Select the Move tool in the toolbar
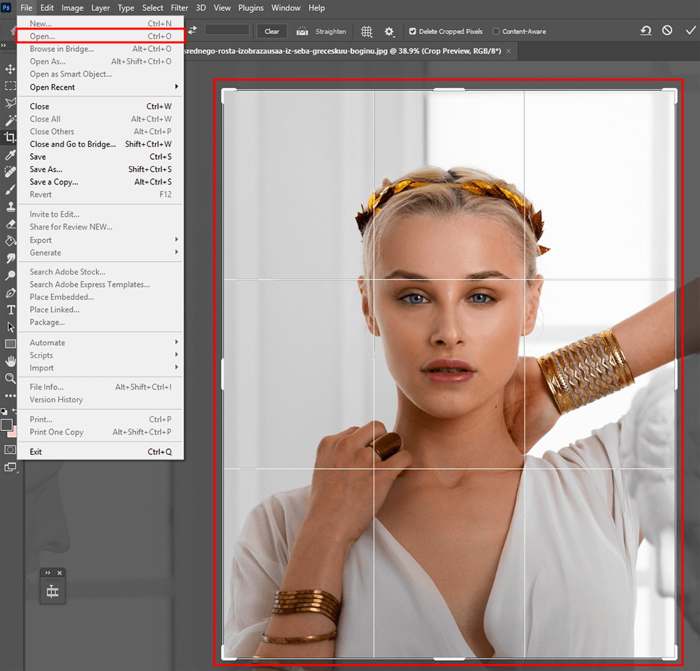This screenshot has width=700, height=671. click(x=10, y=69)
